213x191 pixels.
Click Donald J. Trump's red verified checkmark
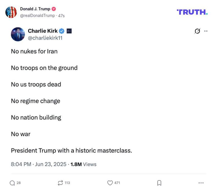[x=53, y=8]
